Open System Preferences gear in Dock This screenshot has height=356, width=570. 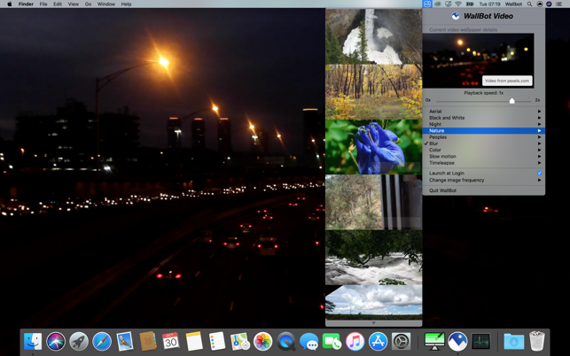tap(401, 342)
